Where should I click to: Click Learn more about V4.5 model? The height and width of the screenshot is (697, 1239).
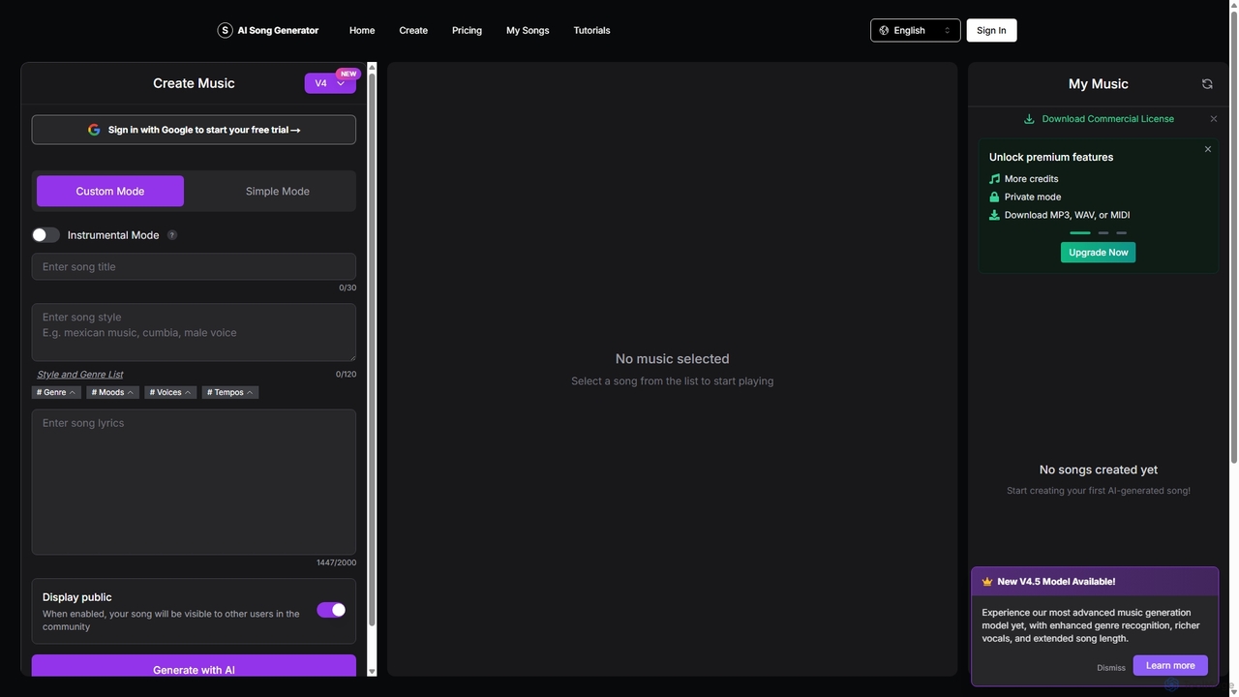tap(1170, 666)
